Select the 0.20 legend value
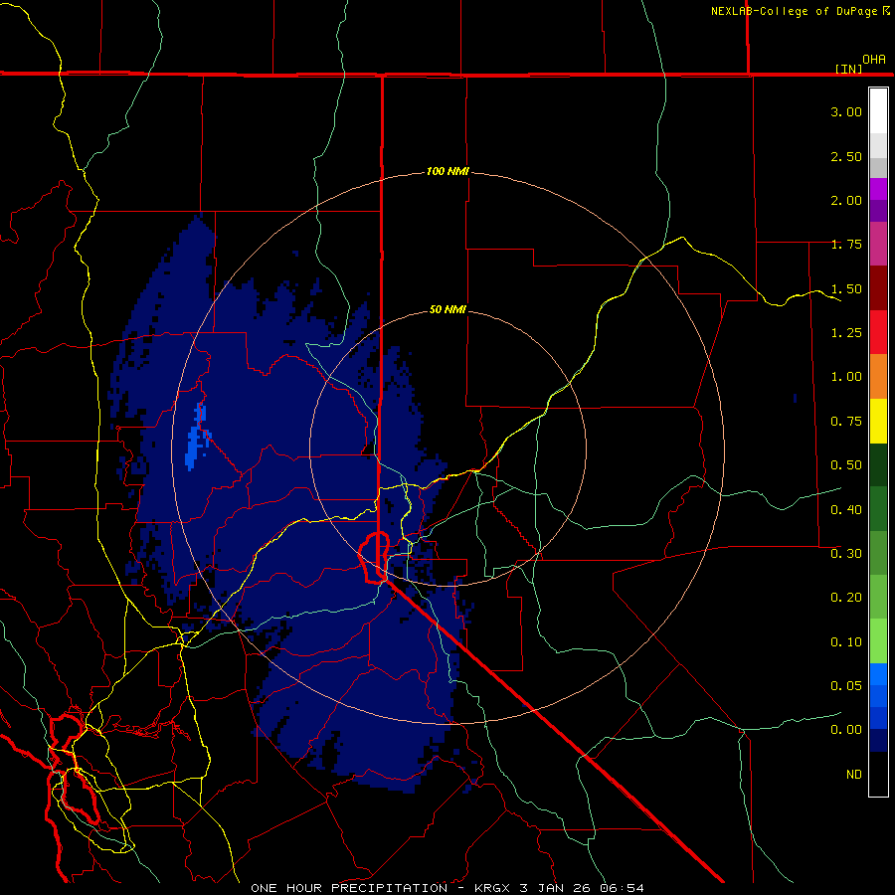895x895 pixels. click(x=846, y=598)
